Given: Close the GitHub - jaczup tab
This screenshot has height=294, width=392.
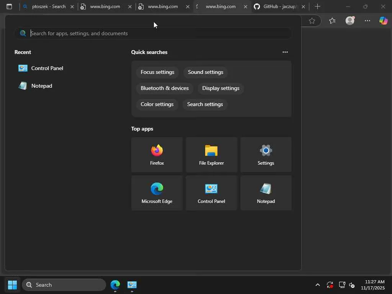Looking at the screenshot, I should tap(303, 7).
